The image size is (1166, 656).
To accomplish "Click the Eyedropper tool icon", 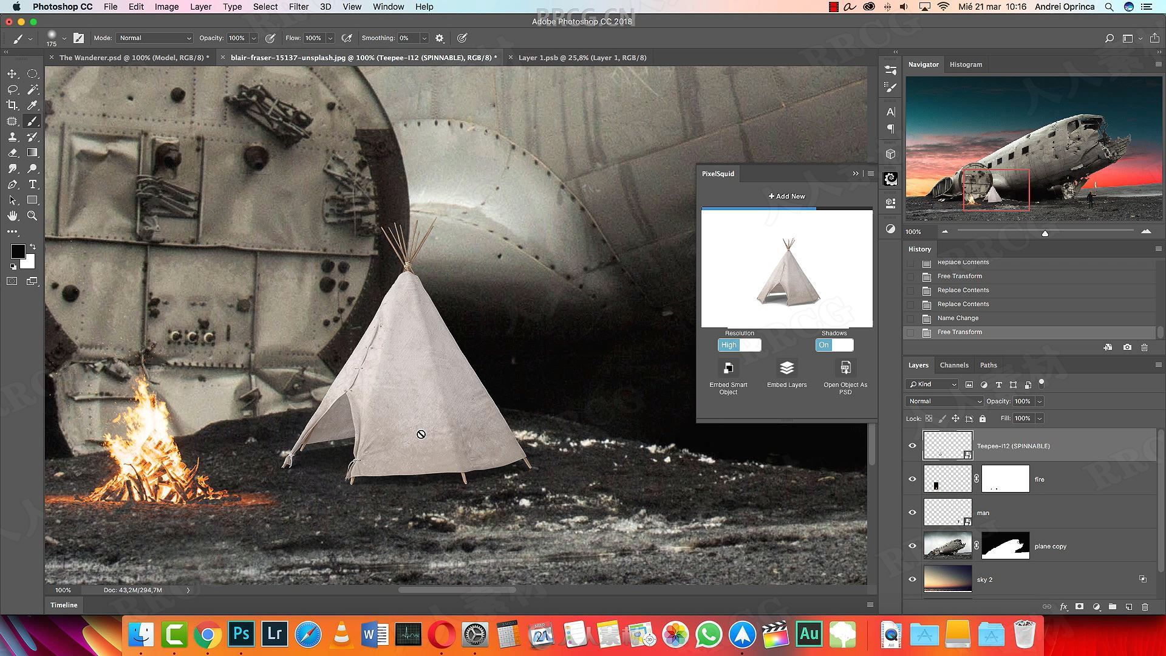I will (x=32, y=105).
